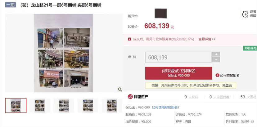Select the first photo thumbnail
This screenshot has height=127, width=257.
(x=16, y=105)
